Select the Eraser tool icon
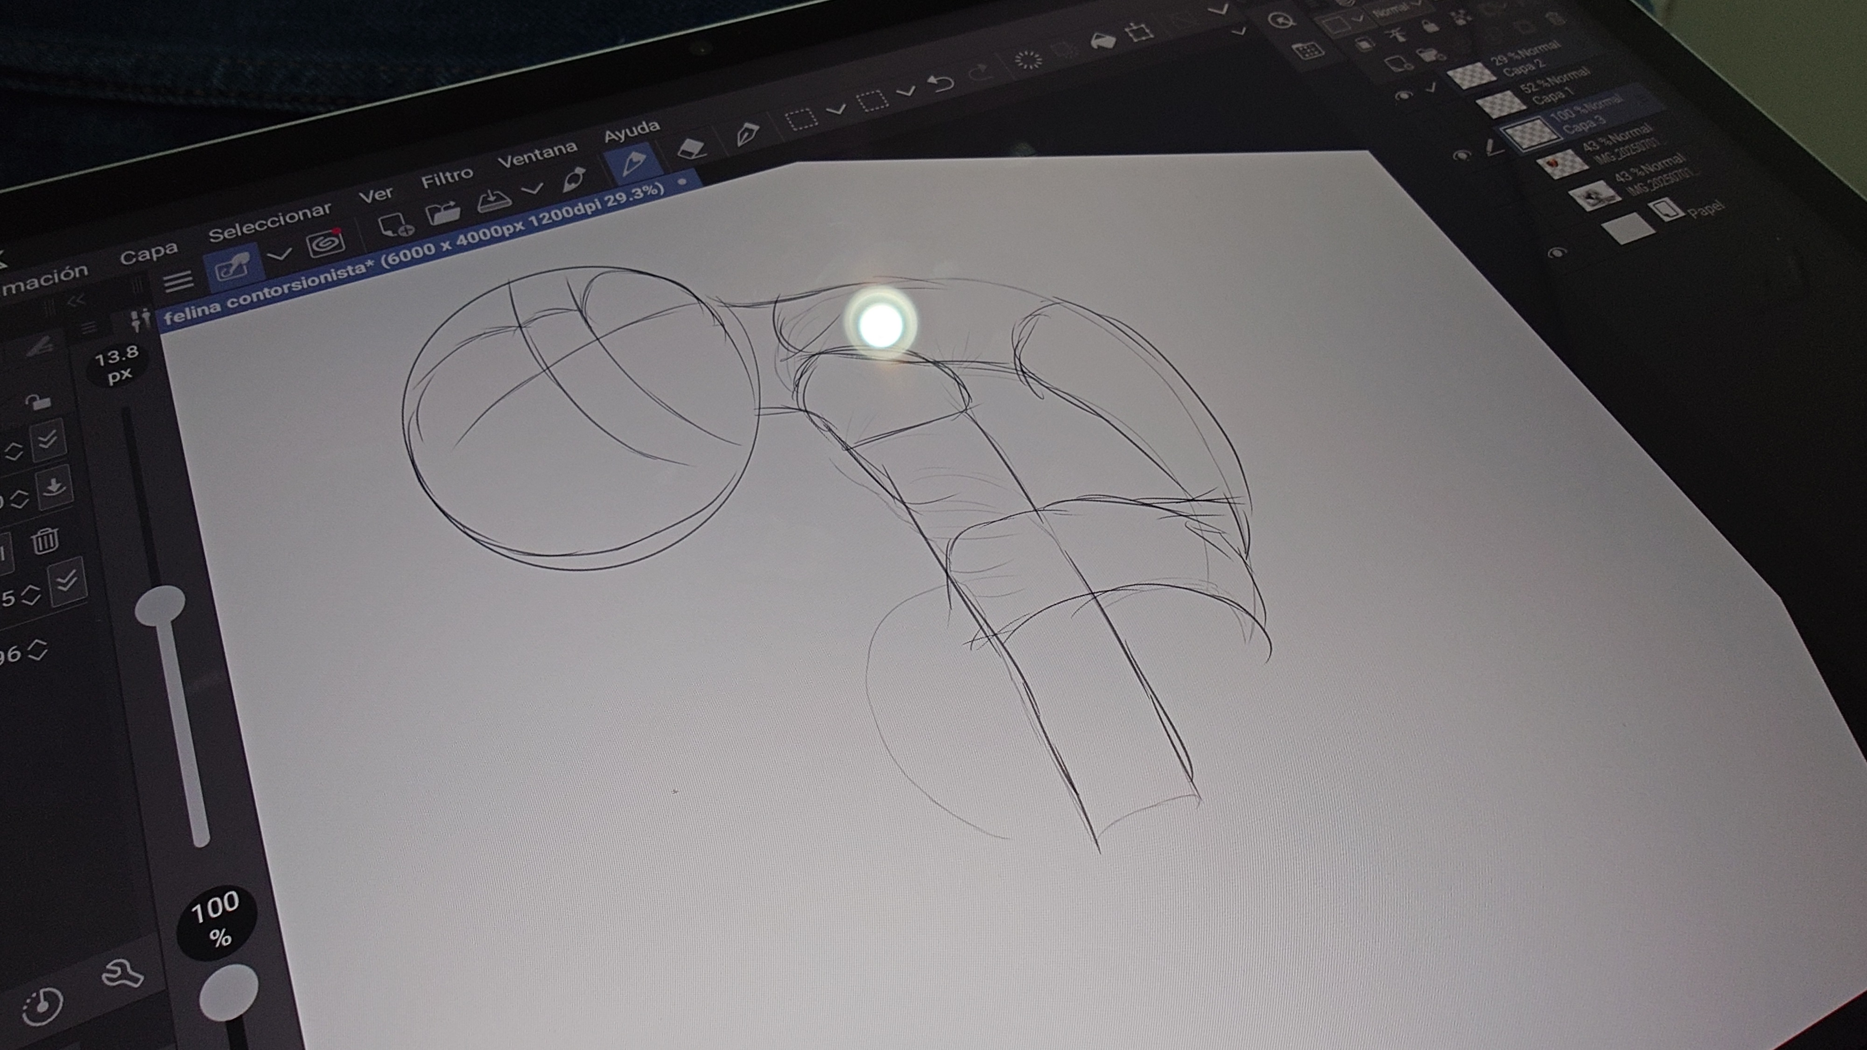 coord(691,148)
